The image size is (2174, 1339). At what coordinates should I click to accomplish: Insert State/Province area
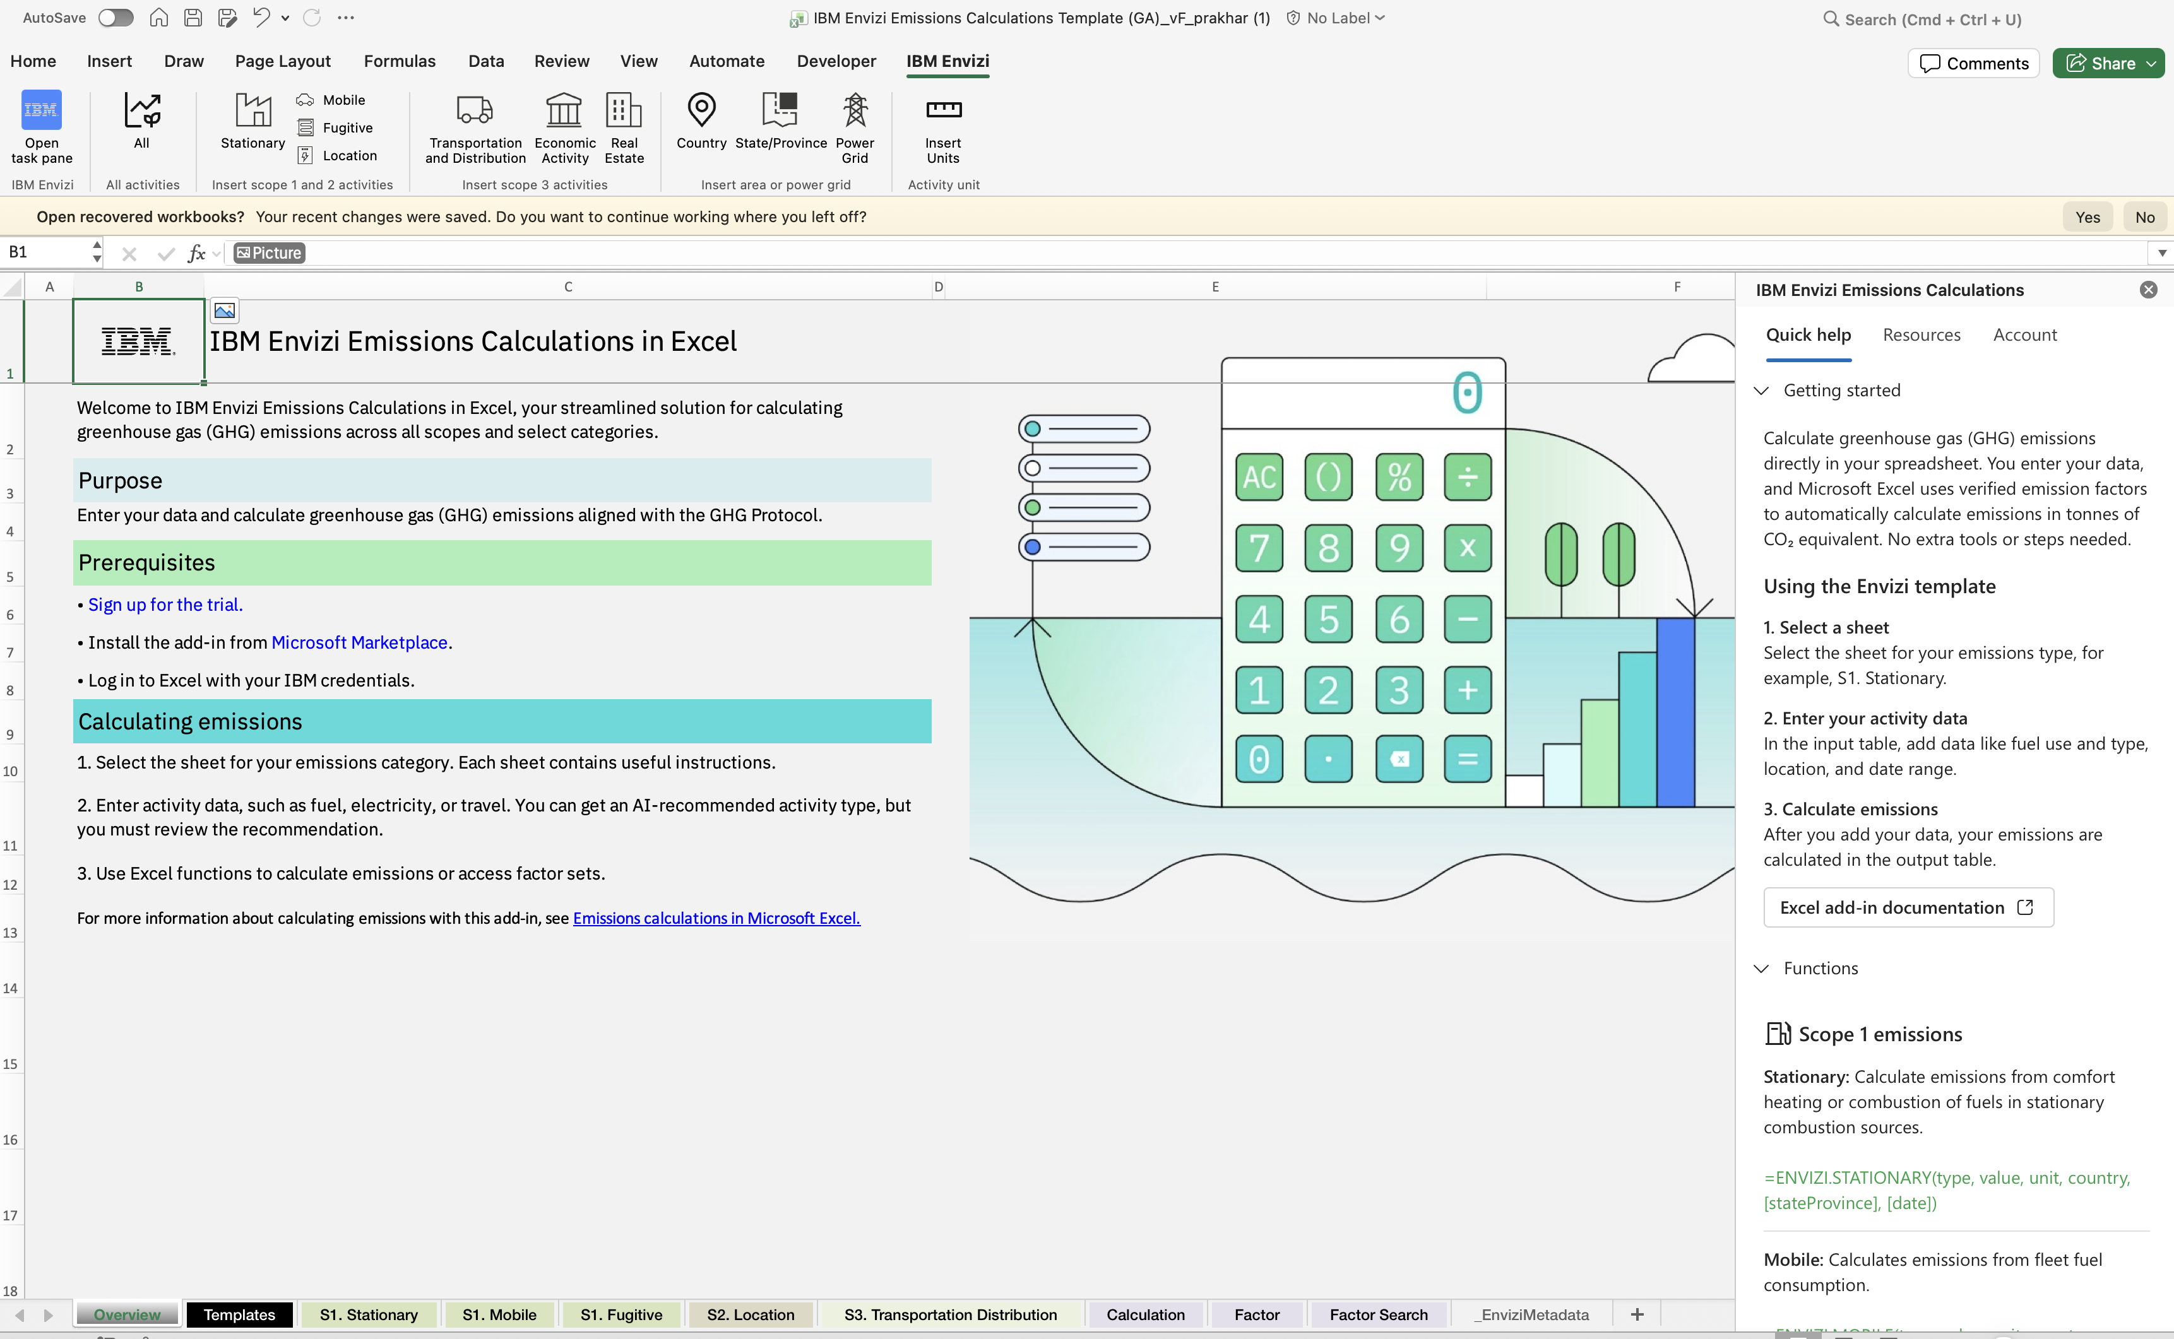click(x=780, y=121)
